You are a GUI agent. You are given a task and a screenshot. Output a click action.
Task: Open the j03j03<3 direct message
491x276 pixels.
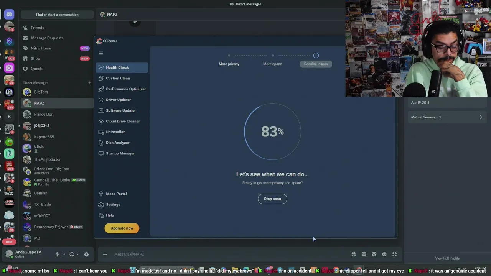[x=57, y=126]
